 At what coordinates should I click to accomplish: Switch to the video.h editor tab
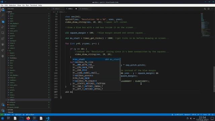pyautogui.click(x=57, y=9)
